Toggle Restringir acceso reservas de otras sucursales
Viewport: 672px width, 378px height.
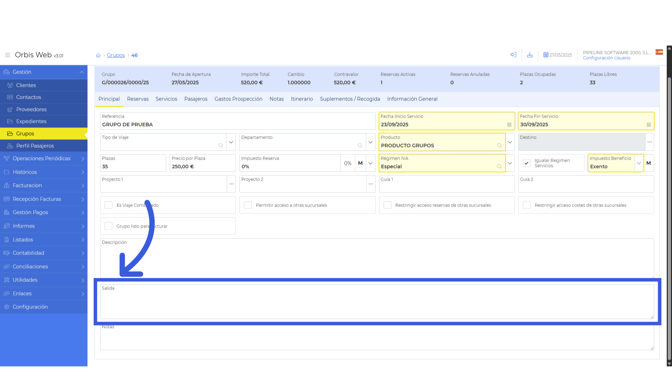387,205
